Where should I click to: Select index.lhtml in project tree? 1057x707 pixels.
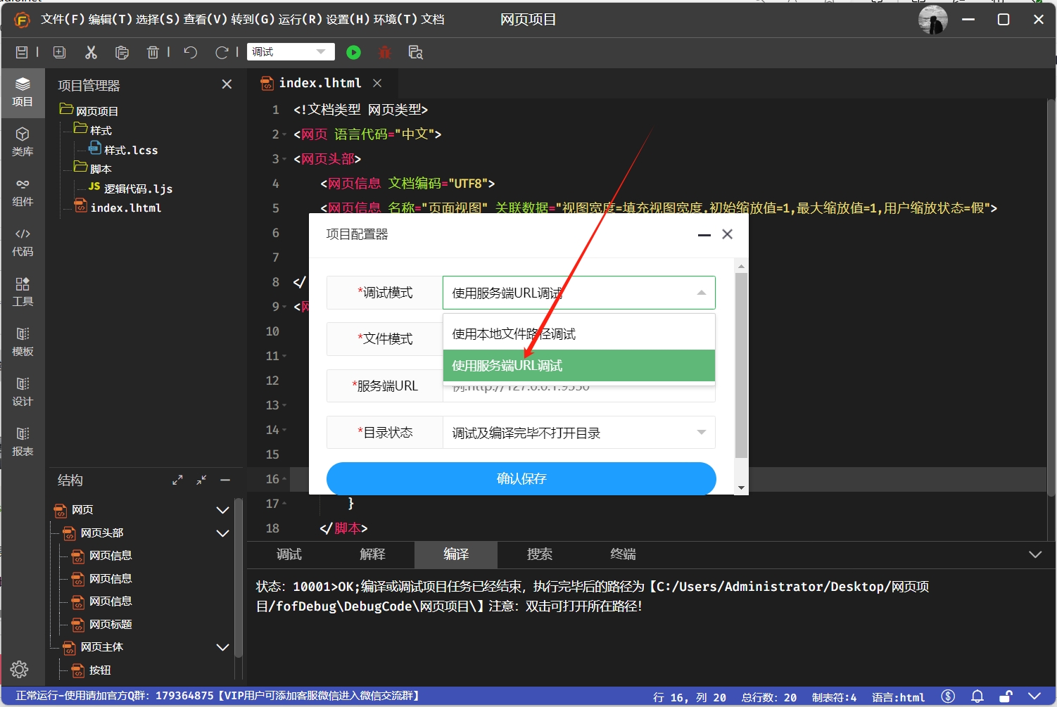point(126,208)
